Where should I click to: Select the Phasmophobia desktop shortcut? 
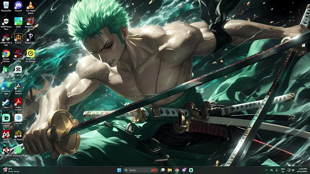(x=31, y=39)
